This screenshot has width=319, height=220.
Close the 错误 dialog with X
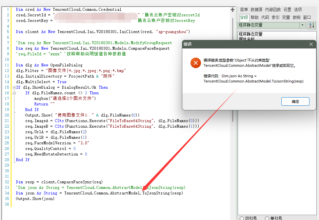coord(311,44)
